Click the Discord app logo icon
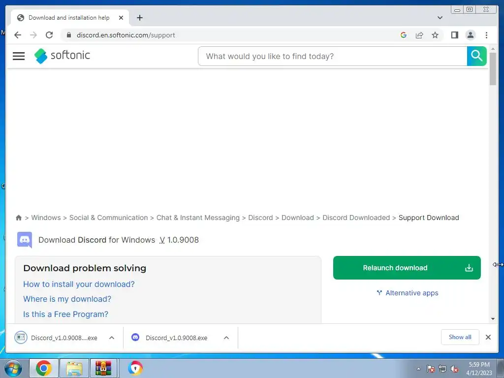504x378 pixels. 25,240
